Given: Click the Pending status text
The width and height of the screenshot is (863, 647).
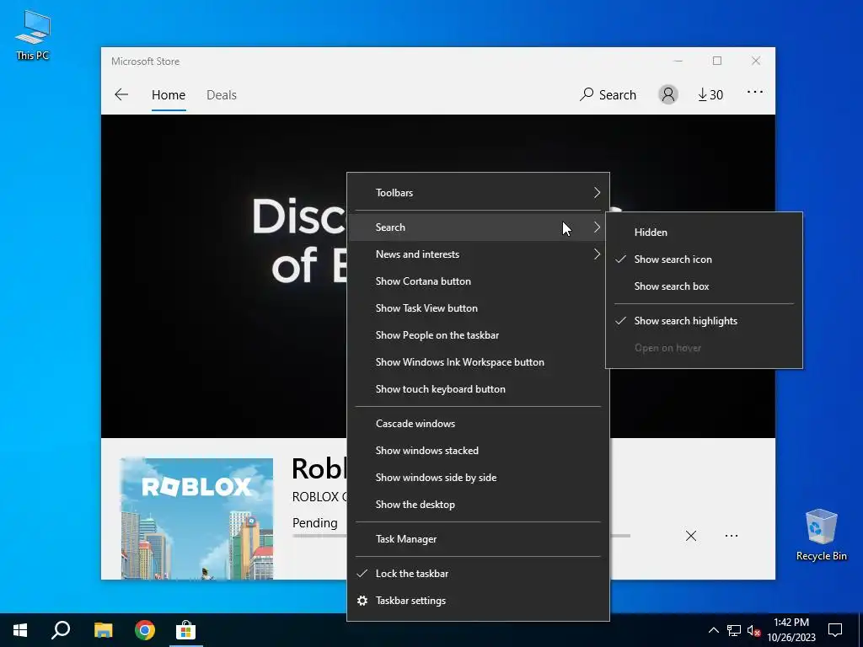Looking at the screenshot, I should click(315, 522).
